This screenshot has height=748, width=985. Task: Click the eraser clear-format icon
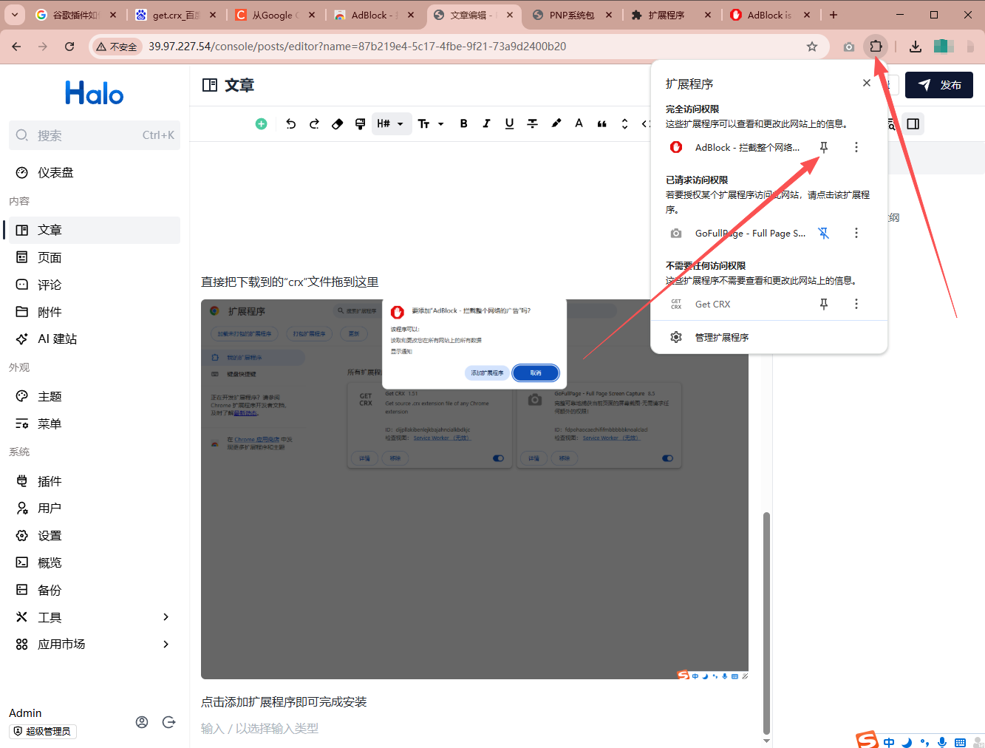(x=337, y=124)
